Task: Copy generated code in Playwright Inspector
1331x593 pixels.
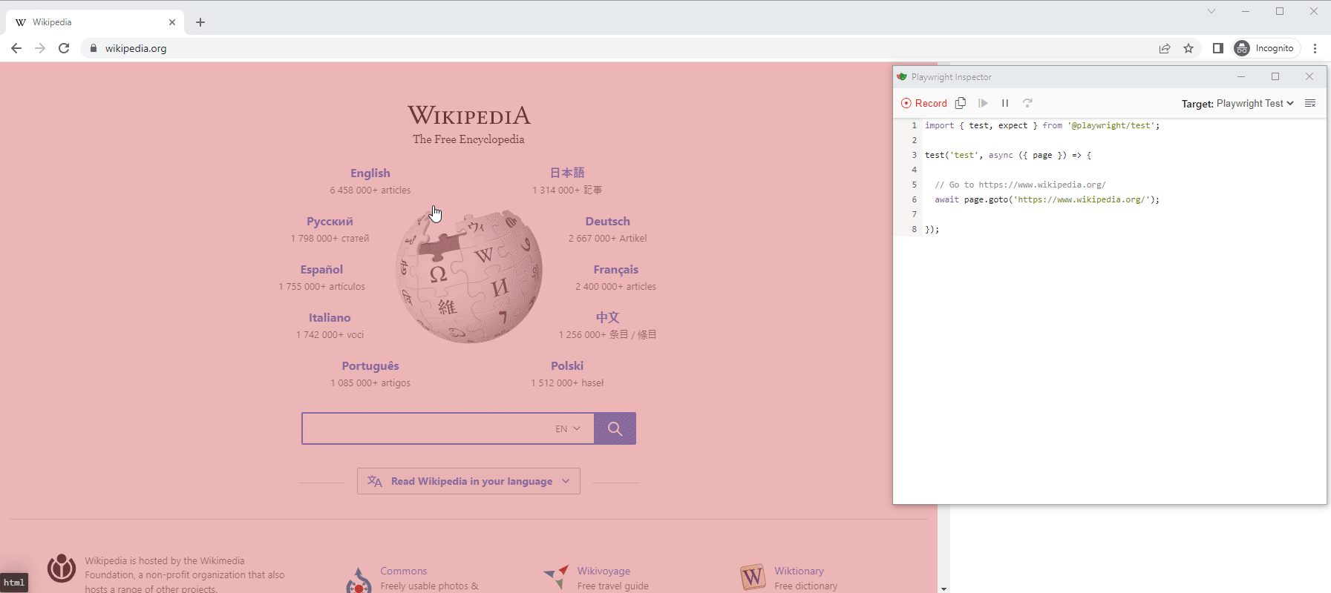Action: click(x=961, y=103)
